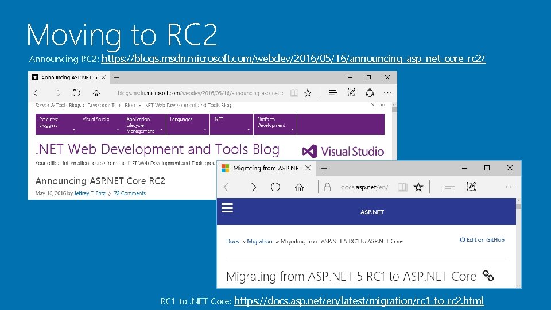Open new tab in docs.asp.net window

click(x=324, y=168)
